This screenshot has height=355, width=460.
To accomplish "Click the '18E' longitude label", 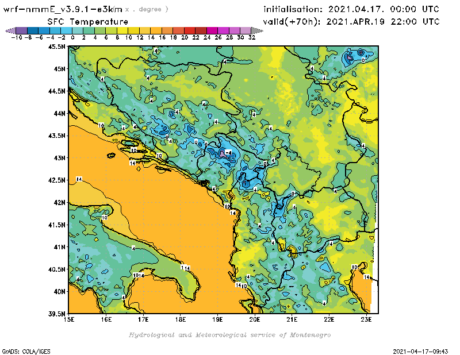I will click(x=181, y=319).
